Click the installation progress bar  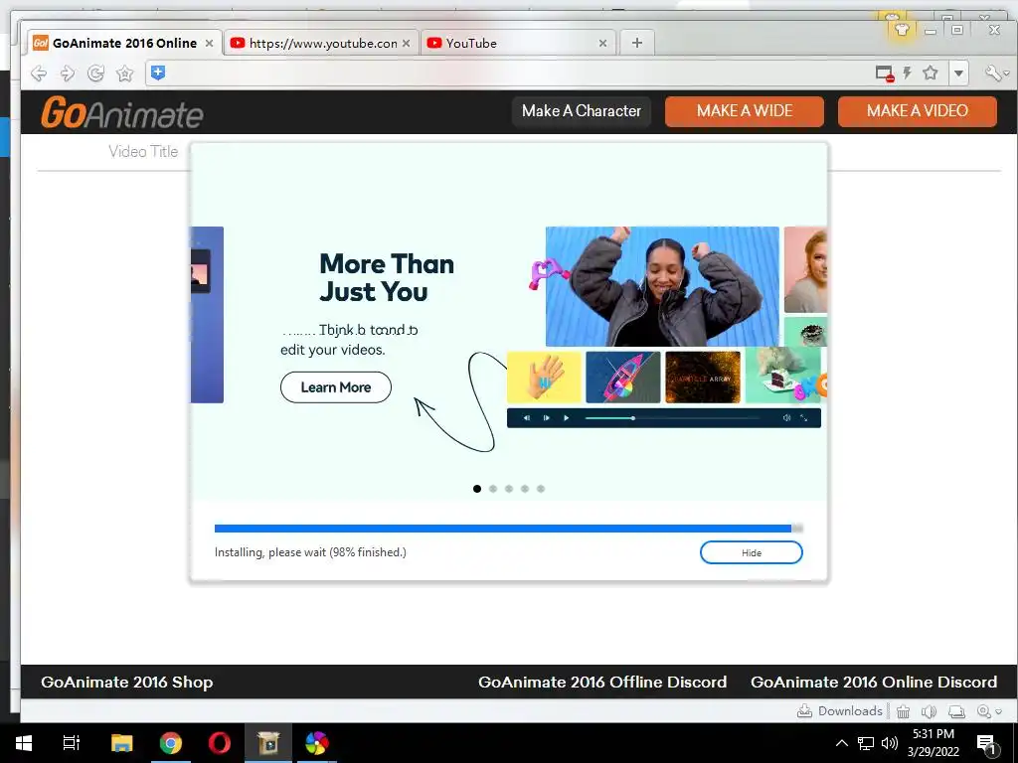pos(508,529)
